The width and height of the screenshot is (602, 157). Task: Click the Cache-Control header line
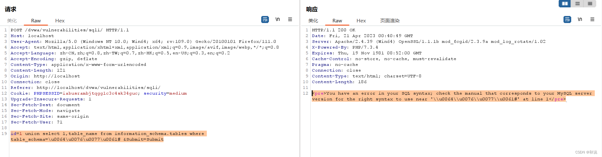[384, 59]
